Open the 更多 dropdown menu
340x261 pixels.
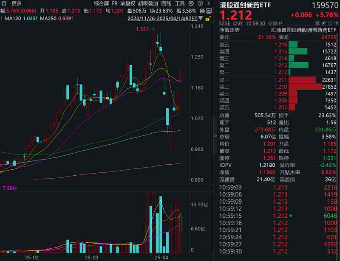(x=16, y=3)
